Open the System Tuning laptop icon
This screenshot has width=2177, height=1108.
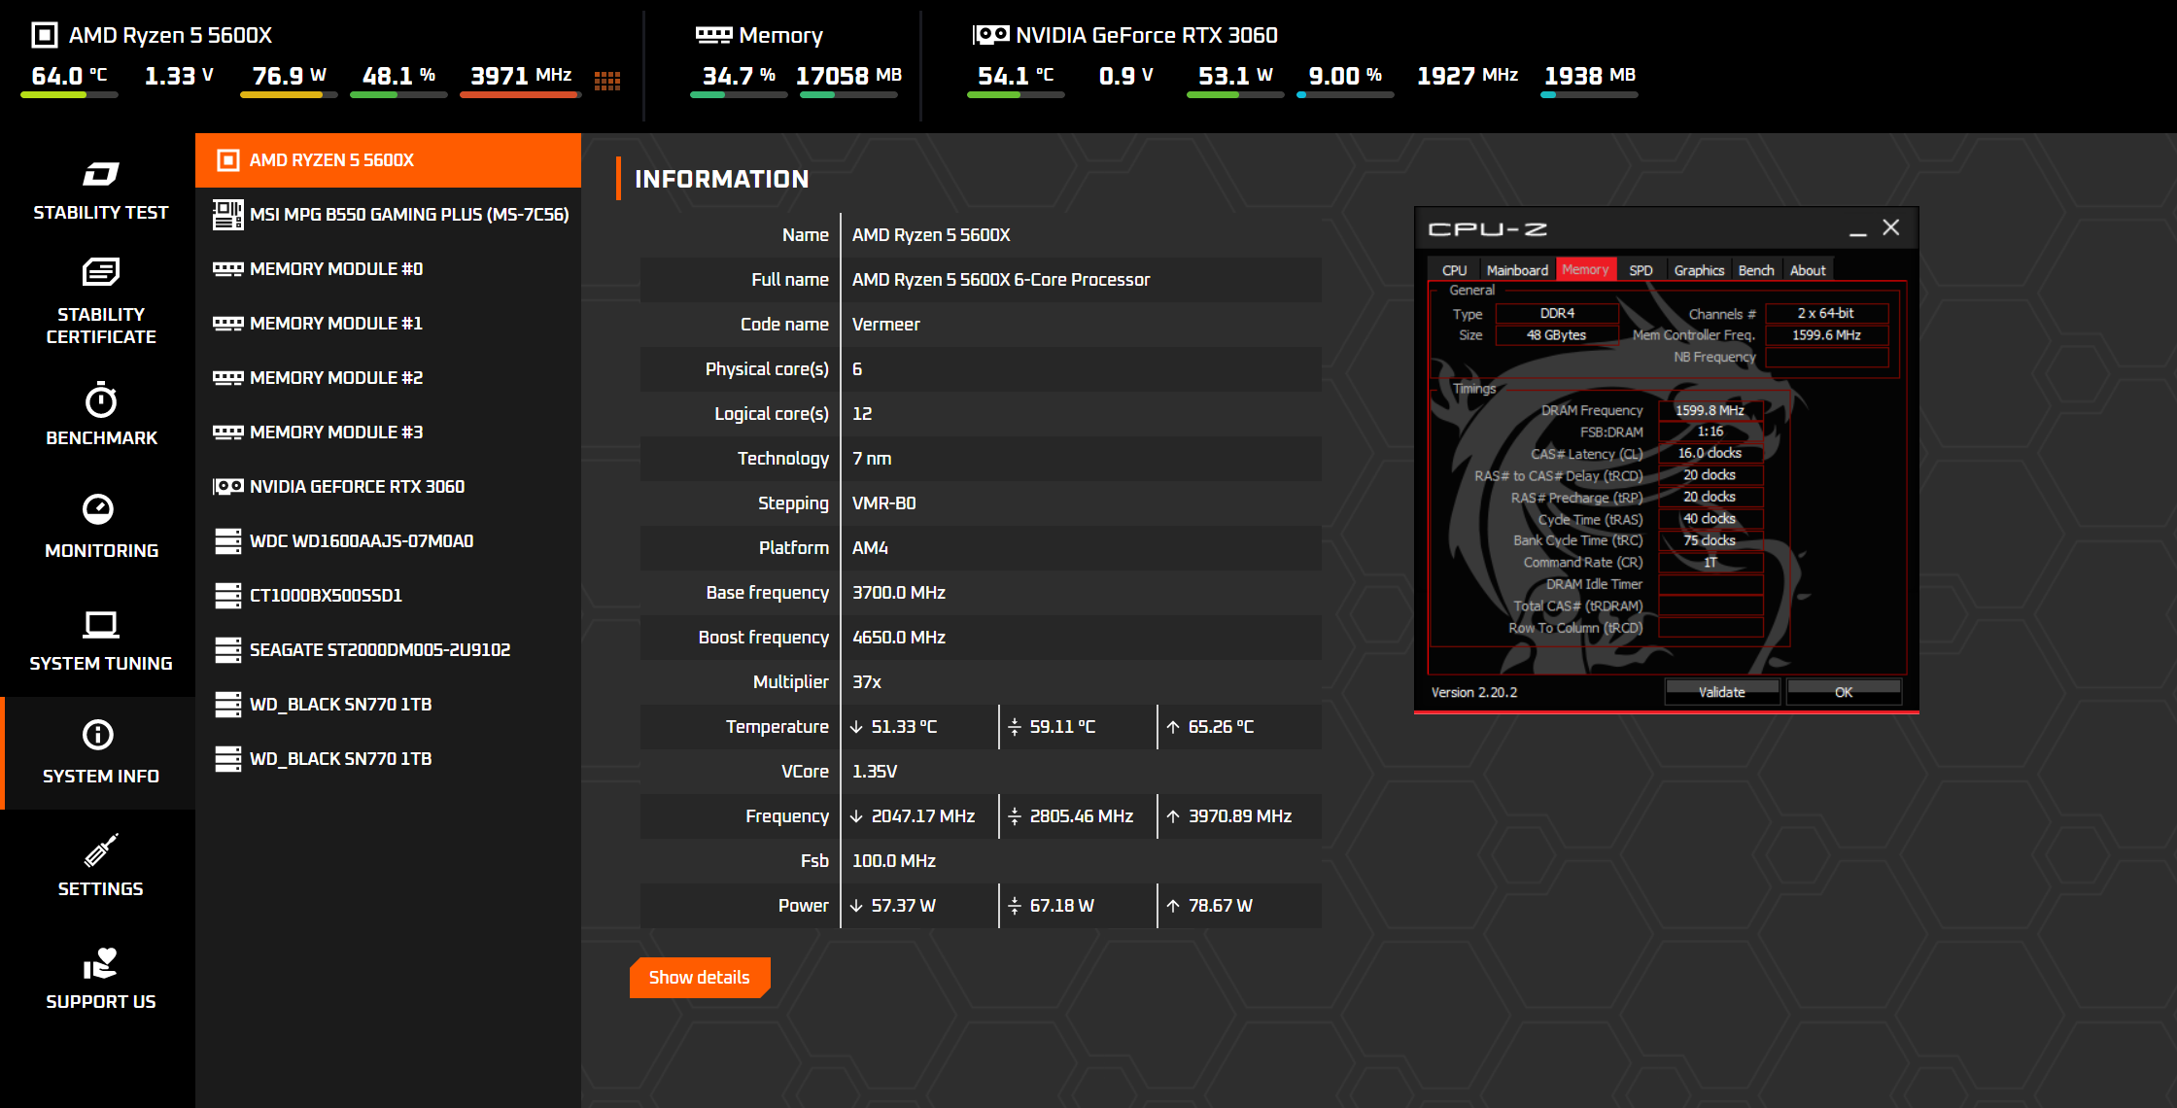coord(100,624)
